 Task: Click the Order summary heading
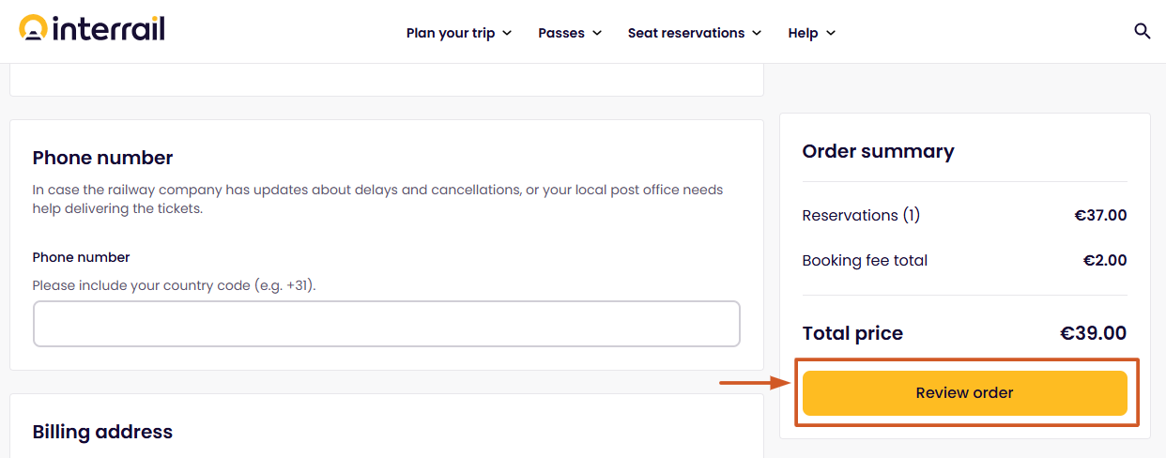pyautogui.click(x=878, y=151)
